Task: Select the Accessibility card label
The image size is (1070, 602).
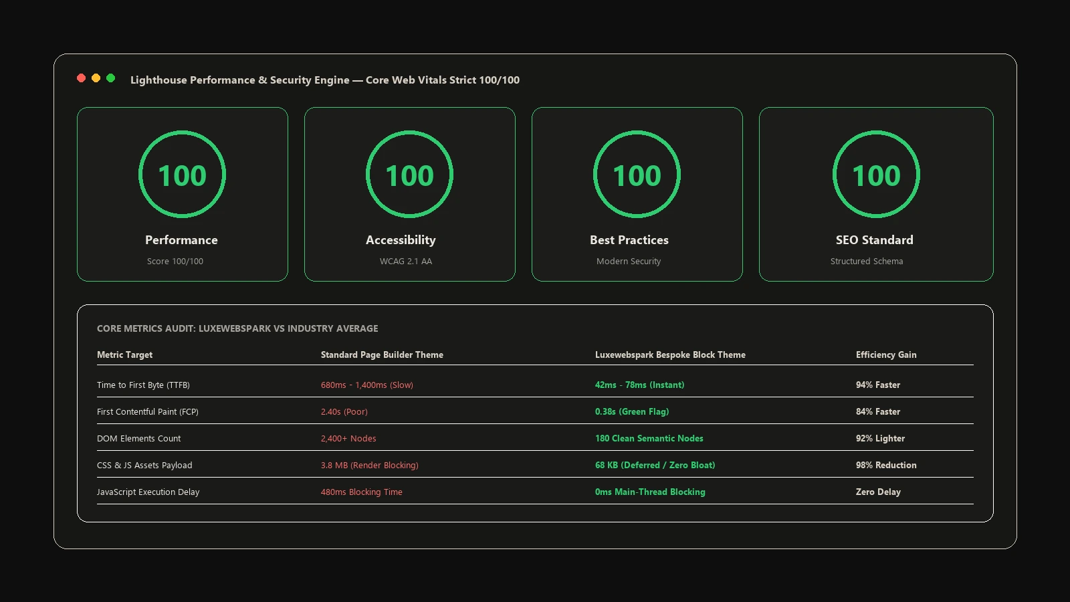Action: (x=401, y=240)
